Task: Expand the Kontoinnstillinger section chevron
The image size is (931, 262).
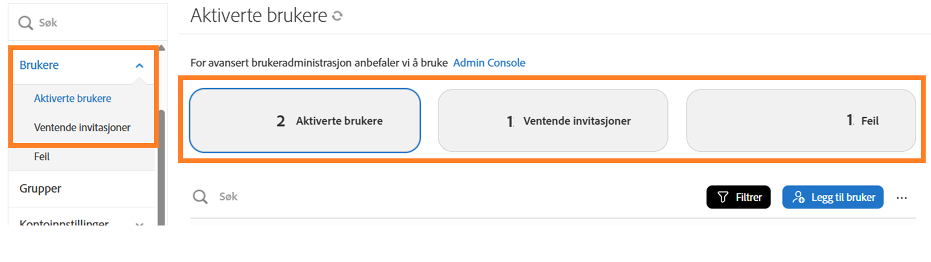Action: pos(139,224)
